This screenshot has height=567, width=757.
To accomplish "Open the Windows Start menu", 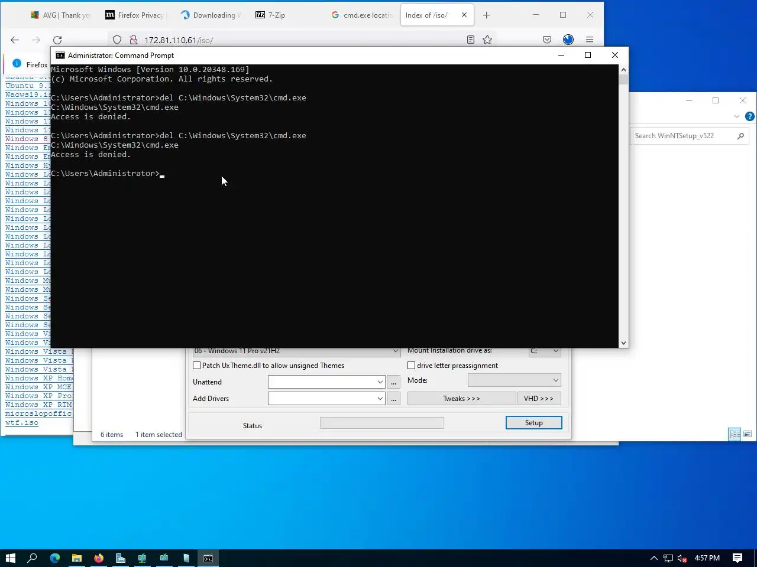I will [x=10, y=558].
